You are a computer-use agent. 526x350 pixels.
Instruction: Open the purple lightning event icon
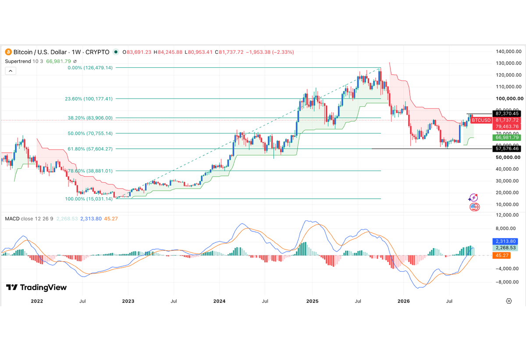pyautogui.click(x=473, y=198)
